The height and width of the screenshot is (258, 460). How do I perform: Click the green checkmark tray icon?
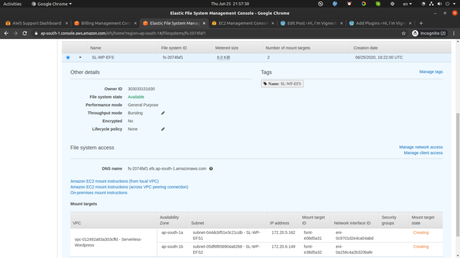378,4
